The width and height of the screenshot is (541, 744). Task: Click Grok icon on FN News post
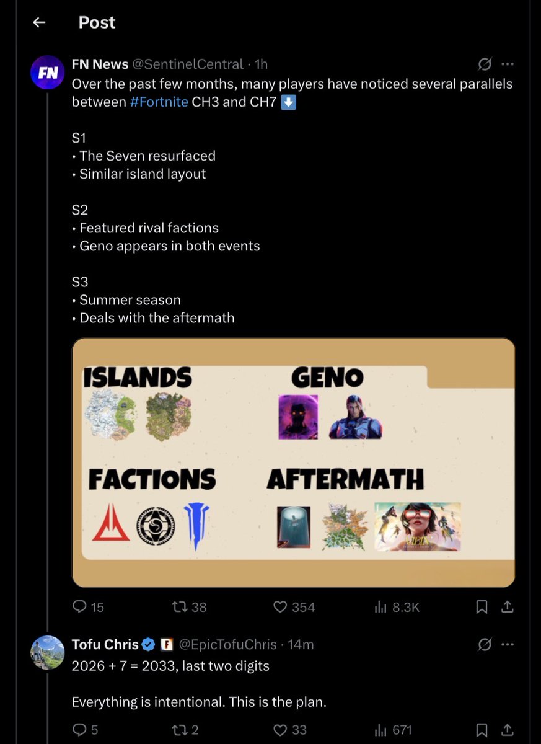point(485,64)
